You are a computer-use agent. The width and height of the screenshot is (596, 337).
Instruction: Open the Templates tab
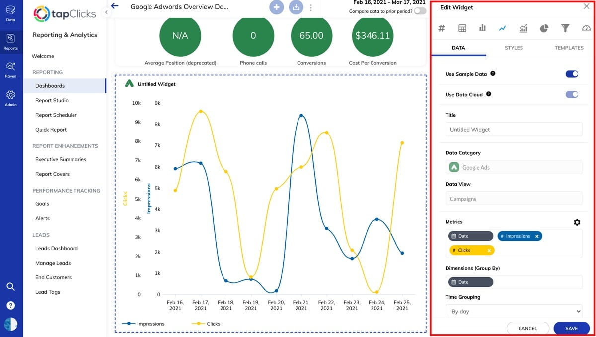pyautogui.click(x=569, y=48)
